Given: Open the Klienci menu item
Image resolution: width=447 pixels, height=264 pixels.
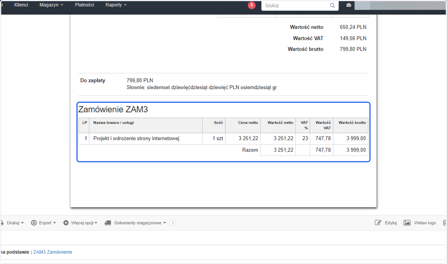Looking at the screenshot, I should tap(21, 5).
